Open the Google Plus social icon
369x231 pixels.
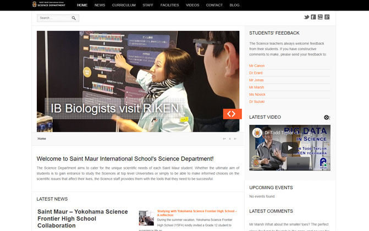click(x=327, y=17)
